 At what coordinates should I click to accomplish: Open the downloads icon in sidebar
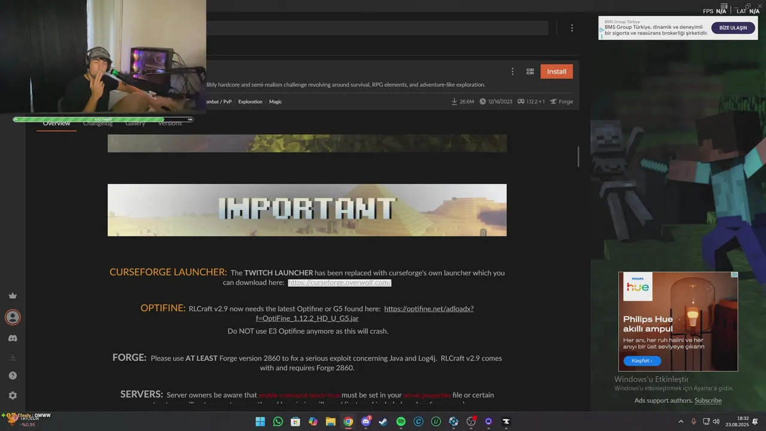tap(13, 357)
